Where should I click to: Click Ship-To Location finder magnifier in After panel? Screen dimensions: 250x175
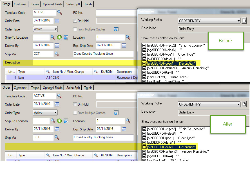coord(53,121)
